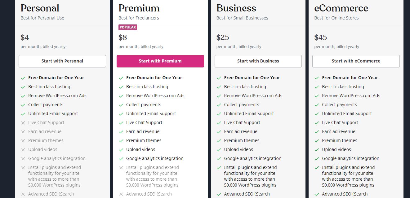Image resolution: width=410 pixels, height=198 pixels.
Task: Click Start with Business button
Action: tap(258, 61)
